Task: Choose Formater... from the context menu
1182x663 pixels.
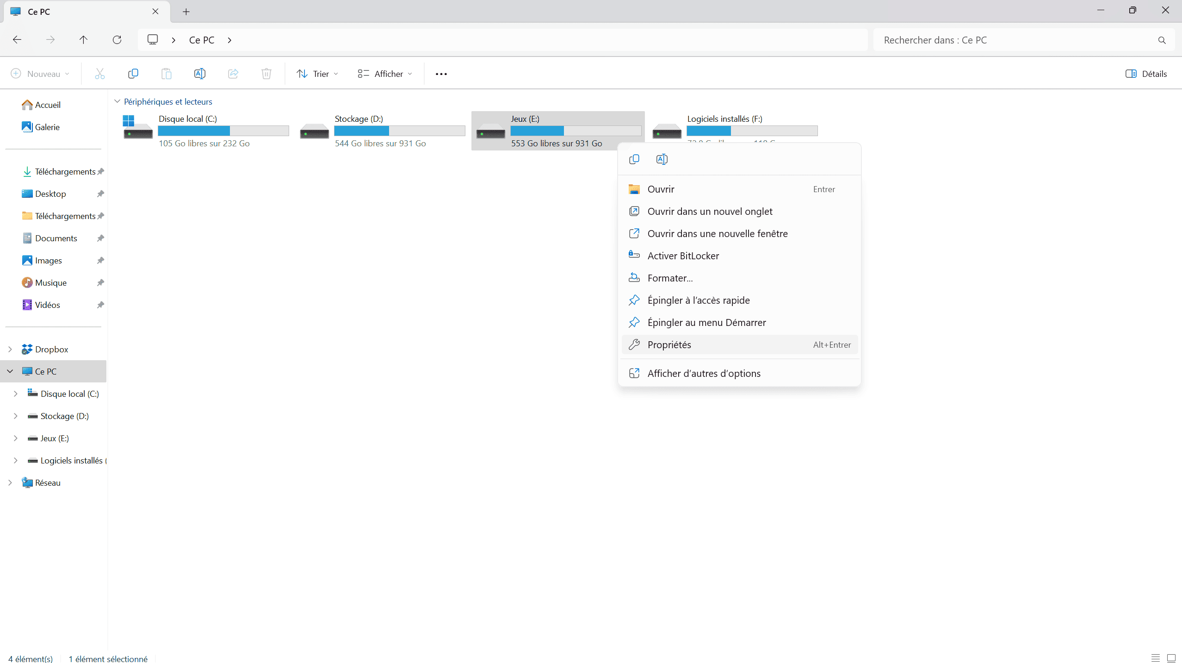Action: pyautogui.click(x=670, y=278)
